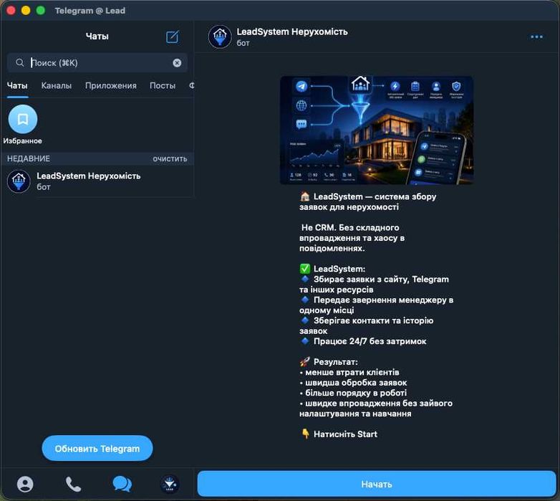
Task: Open Contacts via person icon
Action: click(x=25, y=485)
